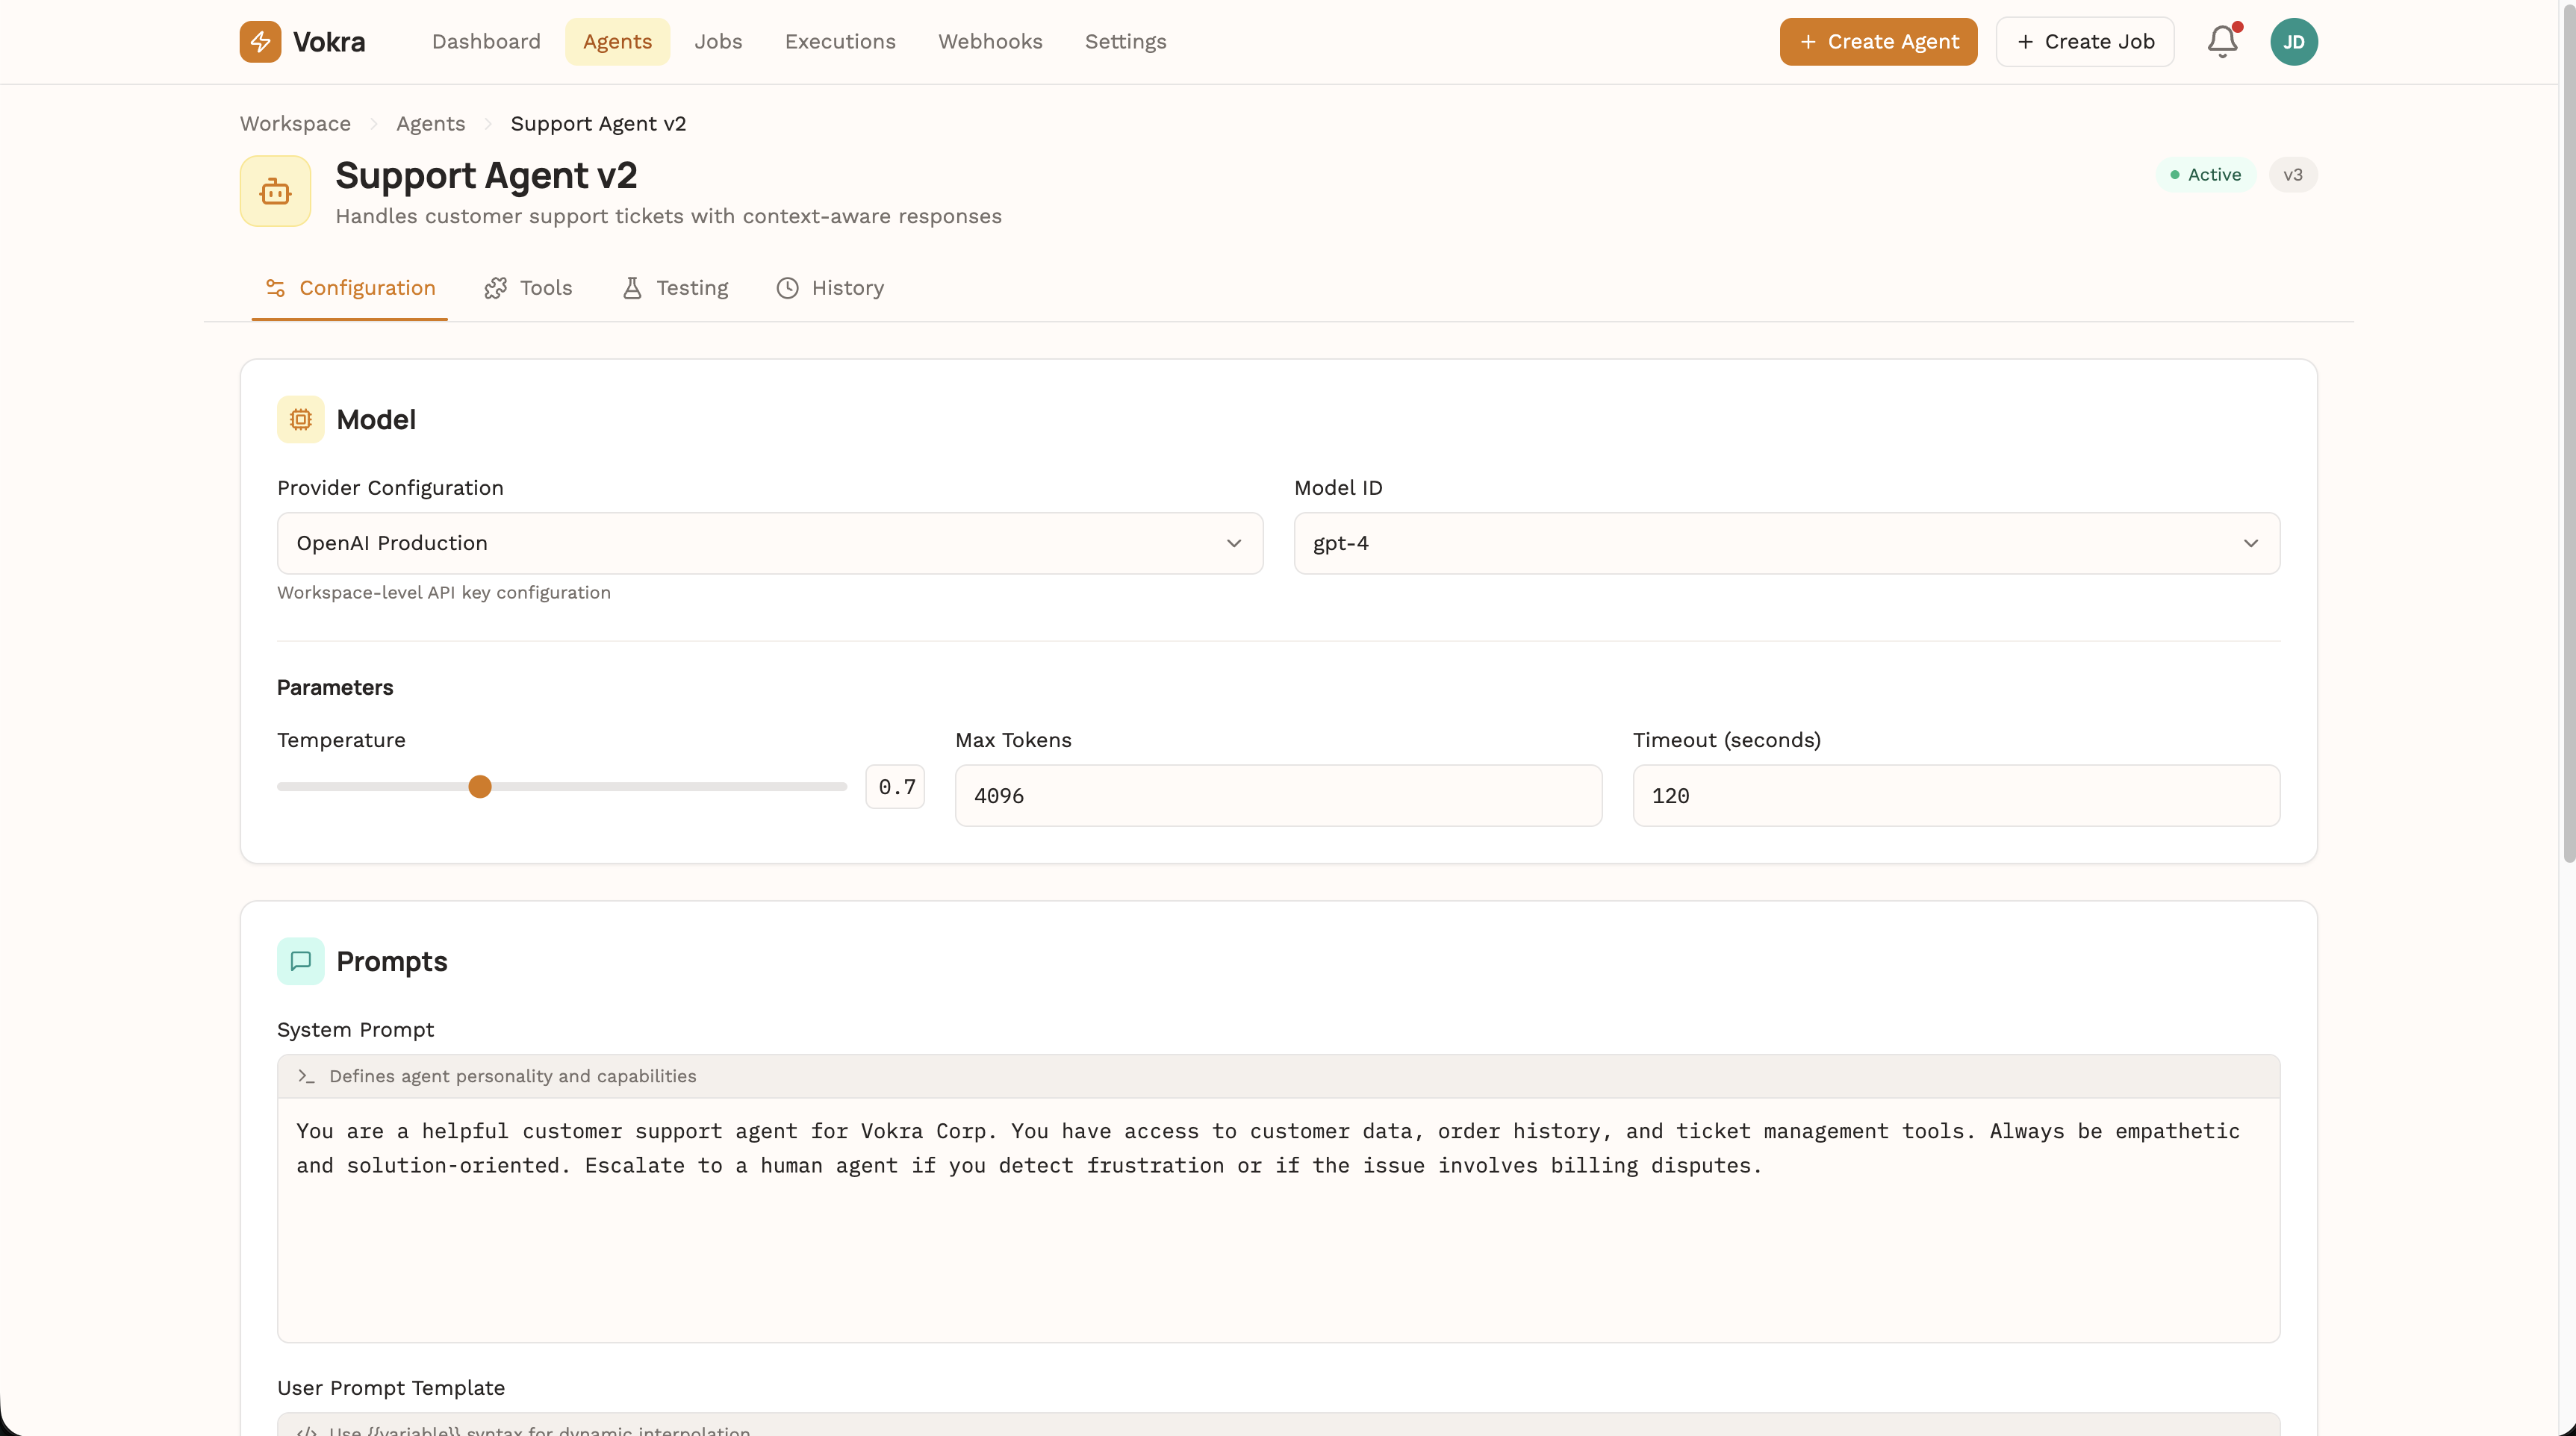Click the Timeout seconds input field

point(1956,796)
